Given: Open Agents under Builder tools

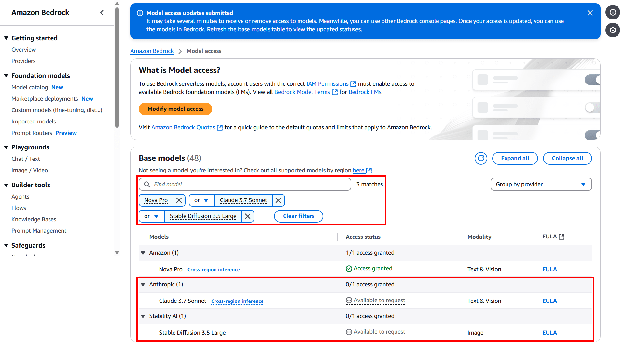Looking at the screenshot, I should point(20,197).
